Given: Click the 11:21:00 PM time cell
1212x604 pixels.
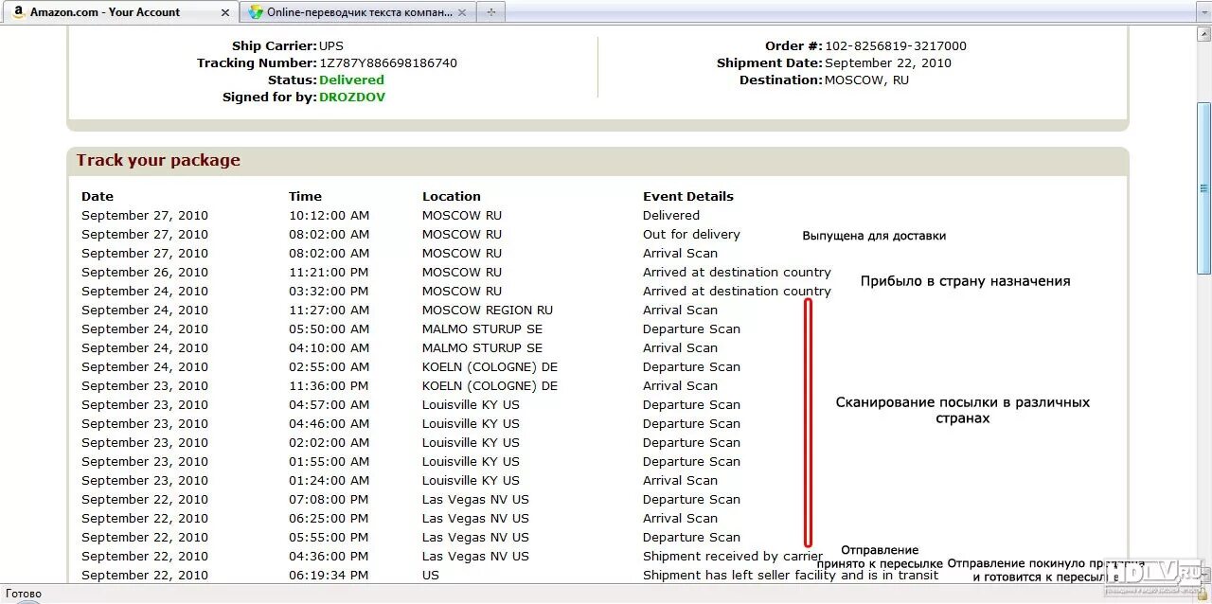Looking at the screenshot, I should [330, 273].
